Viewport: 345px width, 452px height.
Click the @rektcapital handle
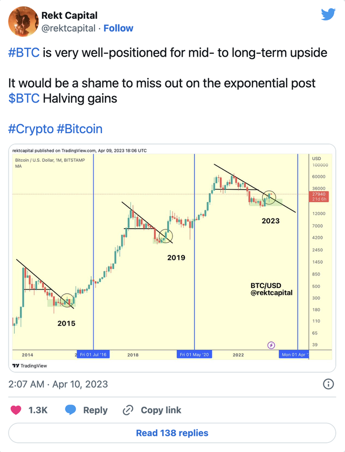coord(68,28)
